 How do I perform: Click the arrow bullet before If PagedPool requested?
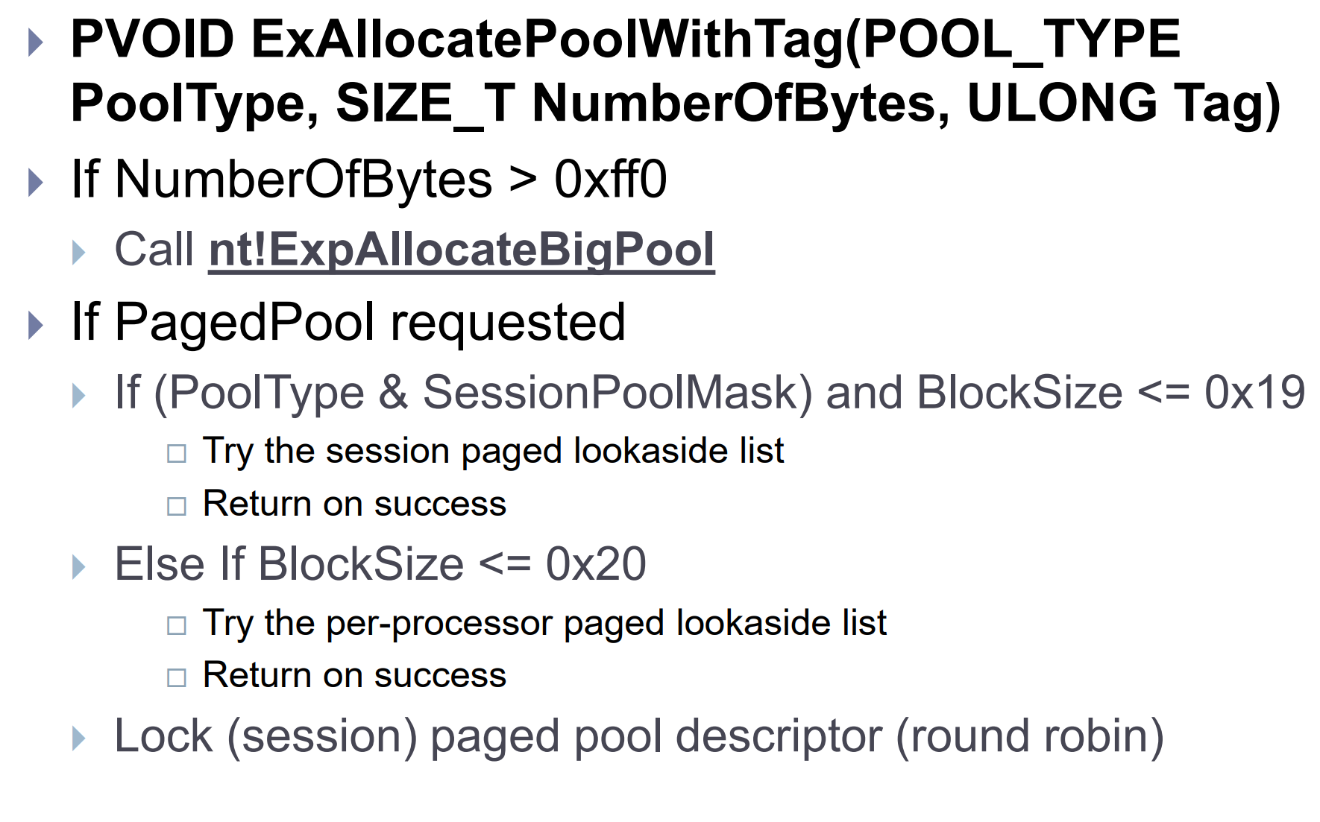[x=36, y=325]
